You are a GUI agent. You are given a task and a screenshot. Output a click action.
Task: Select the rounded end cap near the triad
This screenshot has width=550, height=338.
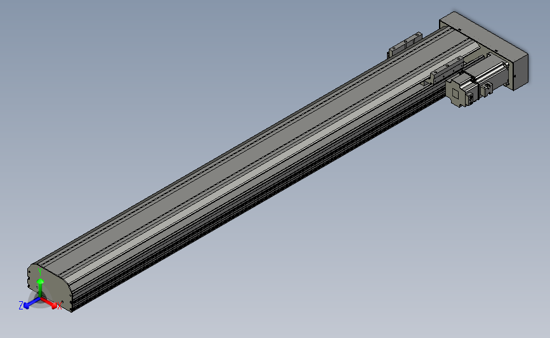[49, 286]
